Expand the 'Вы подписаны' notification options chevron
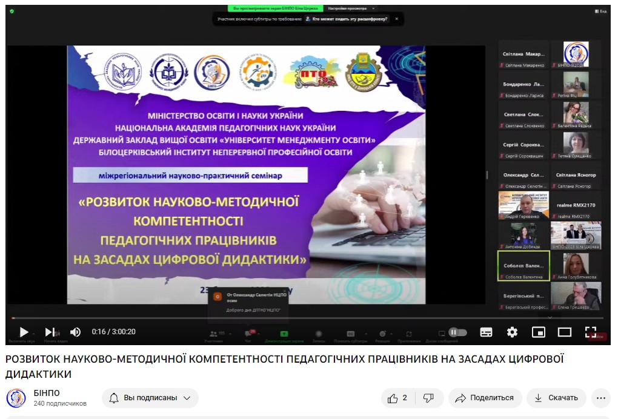 (187, 398)
